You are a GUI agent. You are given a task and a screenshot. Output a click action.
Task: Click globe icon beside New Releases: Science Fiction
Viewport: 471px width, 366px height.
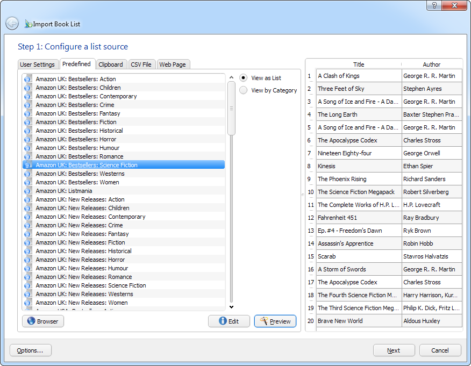(28, 285)
